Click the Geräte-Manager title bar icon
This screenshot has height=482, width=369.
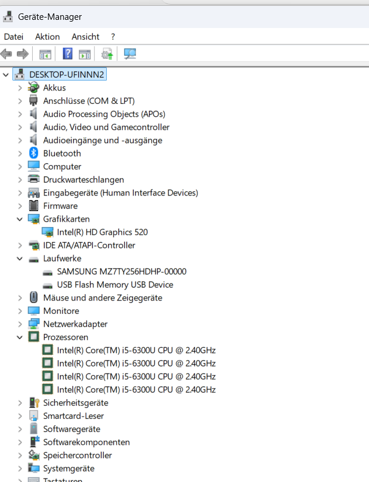pyautogui.click(x=8, y=16)
